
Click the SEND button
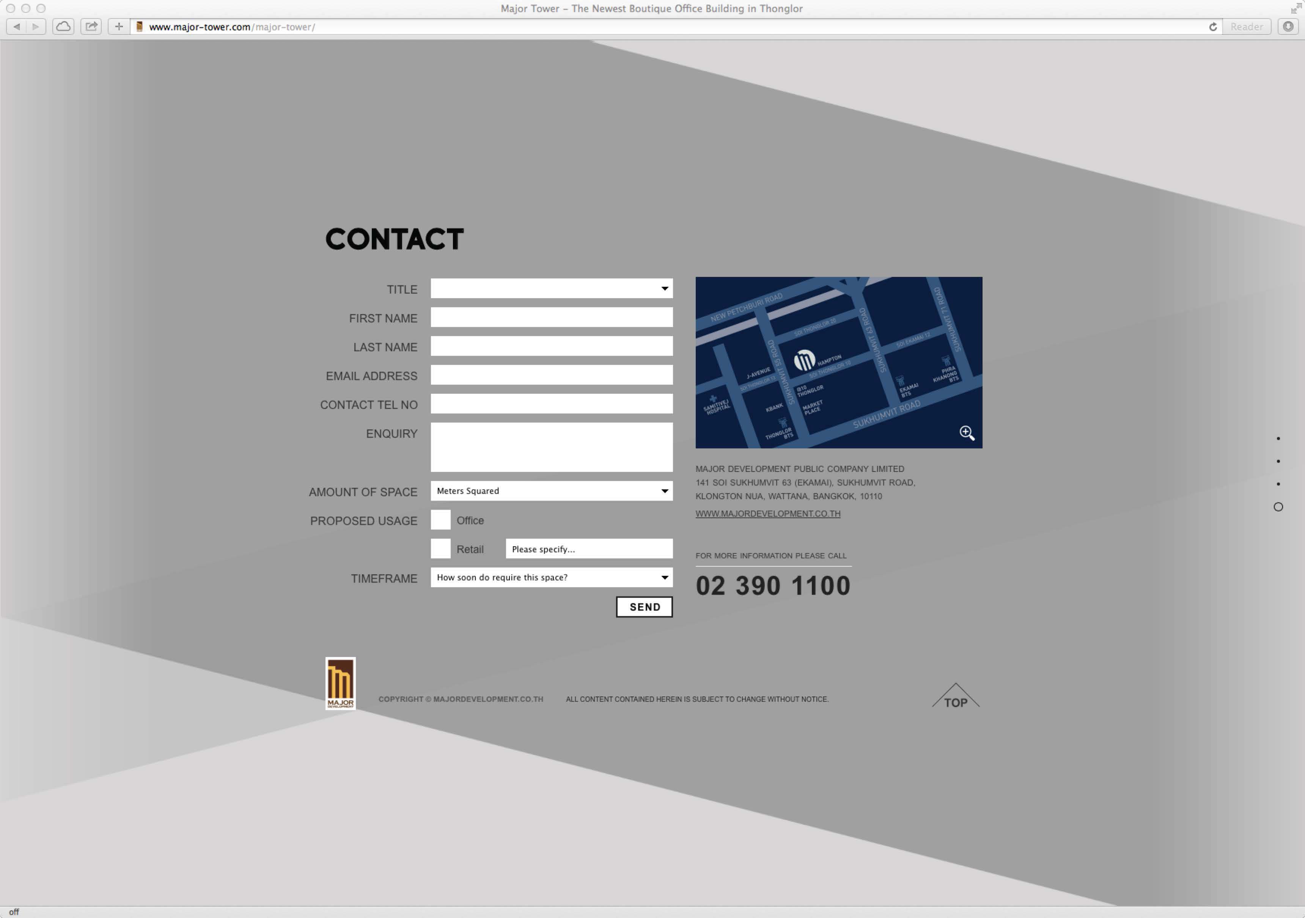click(x=645, y=607)
